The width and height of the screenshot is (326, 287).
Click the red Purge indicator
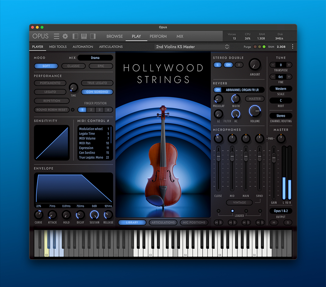(x=255, y=47)
